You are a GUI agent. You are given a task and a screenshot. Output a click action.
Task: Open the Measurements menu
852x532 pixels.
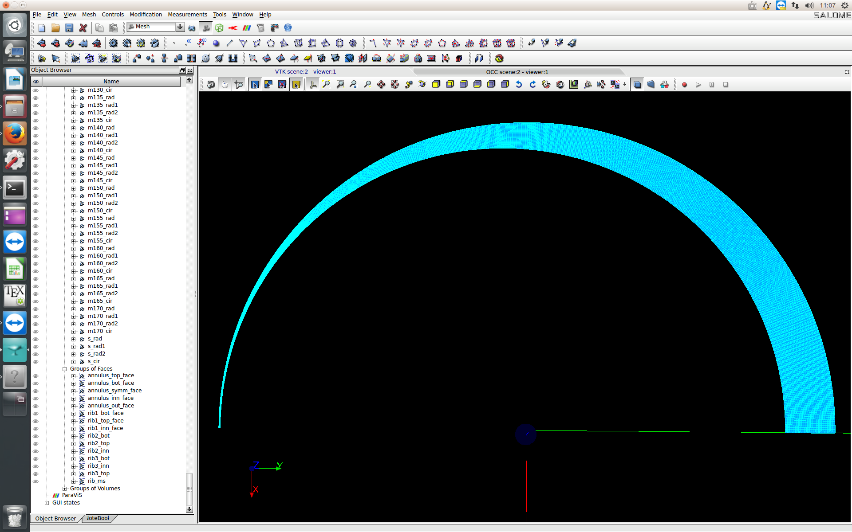(x=187, y=15)
